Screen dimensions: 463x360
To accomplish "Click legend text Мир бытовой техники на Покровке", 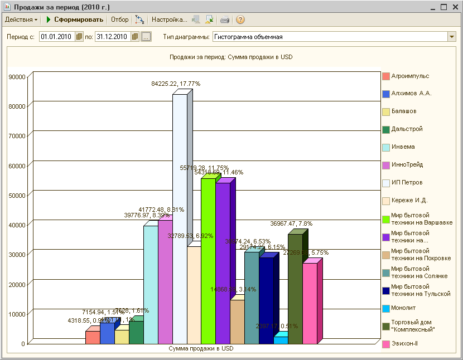I will click(x=421, y=255).
